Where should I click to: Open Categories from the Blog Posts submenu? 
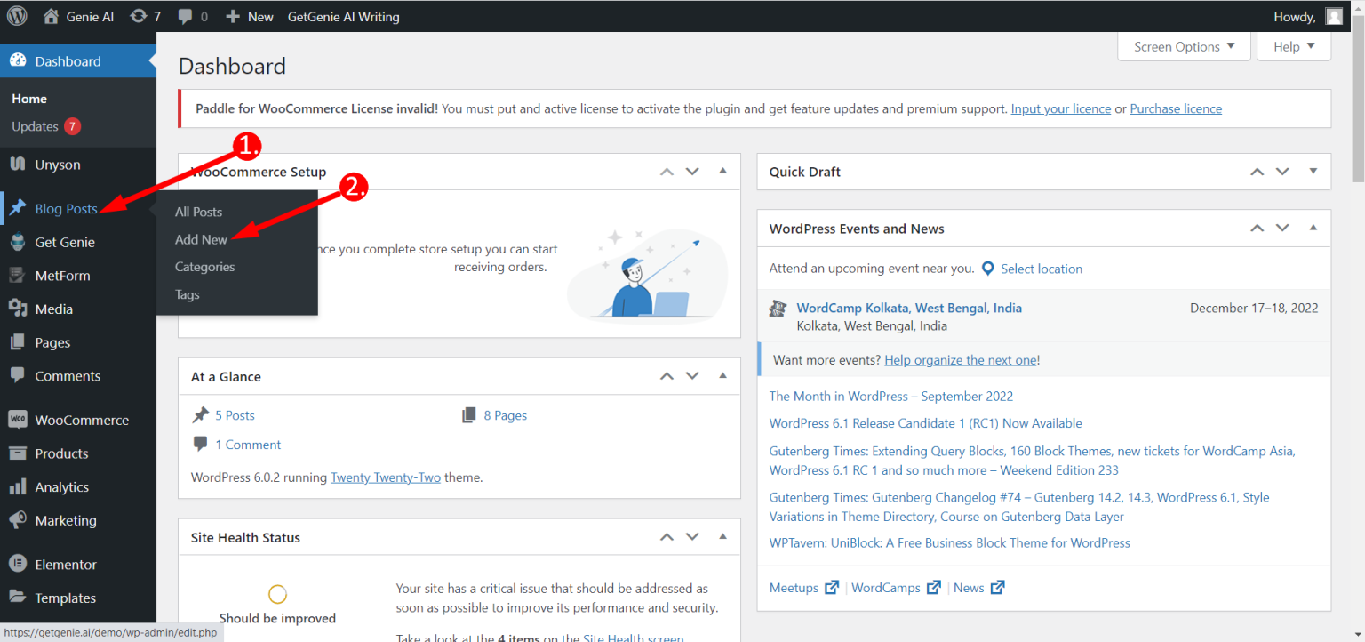pos(205,267)
